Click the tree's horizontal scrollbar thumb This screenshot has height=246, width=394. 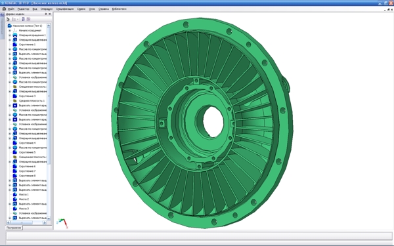[21, 222]
